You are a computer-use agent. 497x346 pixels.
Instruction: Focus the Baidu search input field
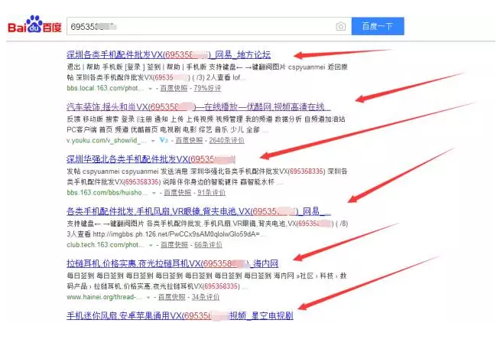(x=199, y=27)
